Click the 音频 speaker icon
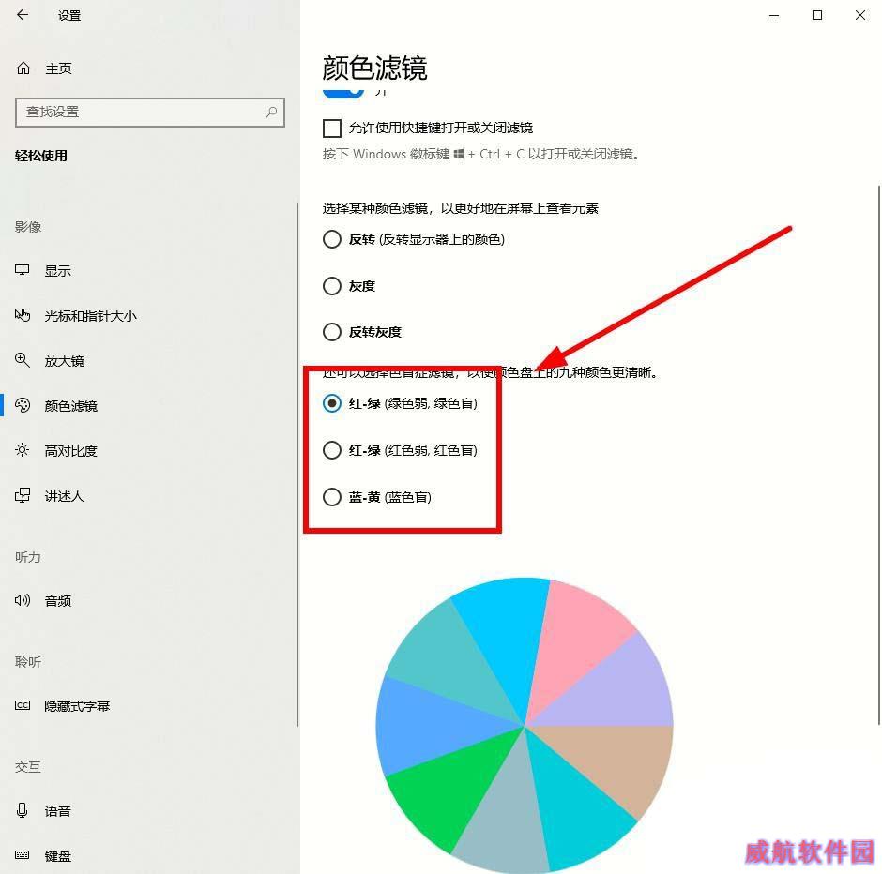The width and height of the screenshot is (882, 874). pyautogui.click(x=22, y=600)
